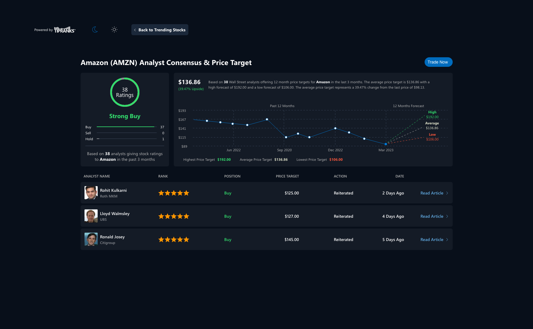533x329 pixels.
Task: Click the $125.00 price target cell
Action: coord(292,193)
